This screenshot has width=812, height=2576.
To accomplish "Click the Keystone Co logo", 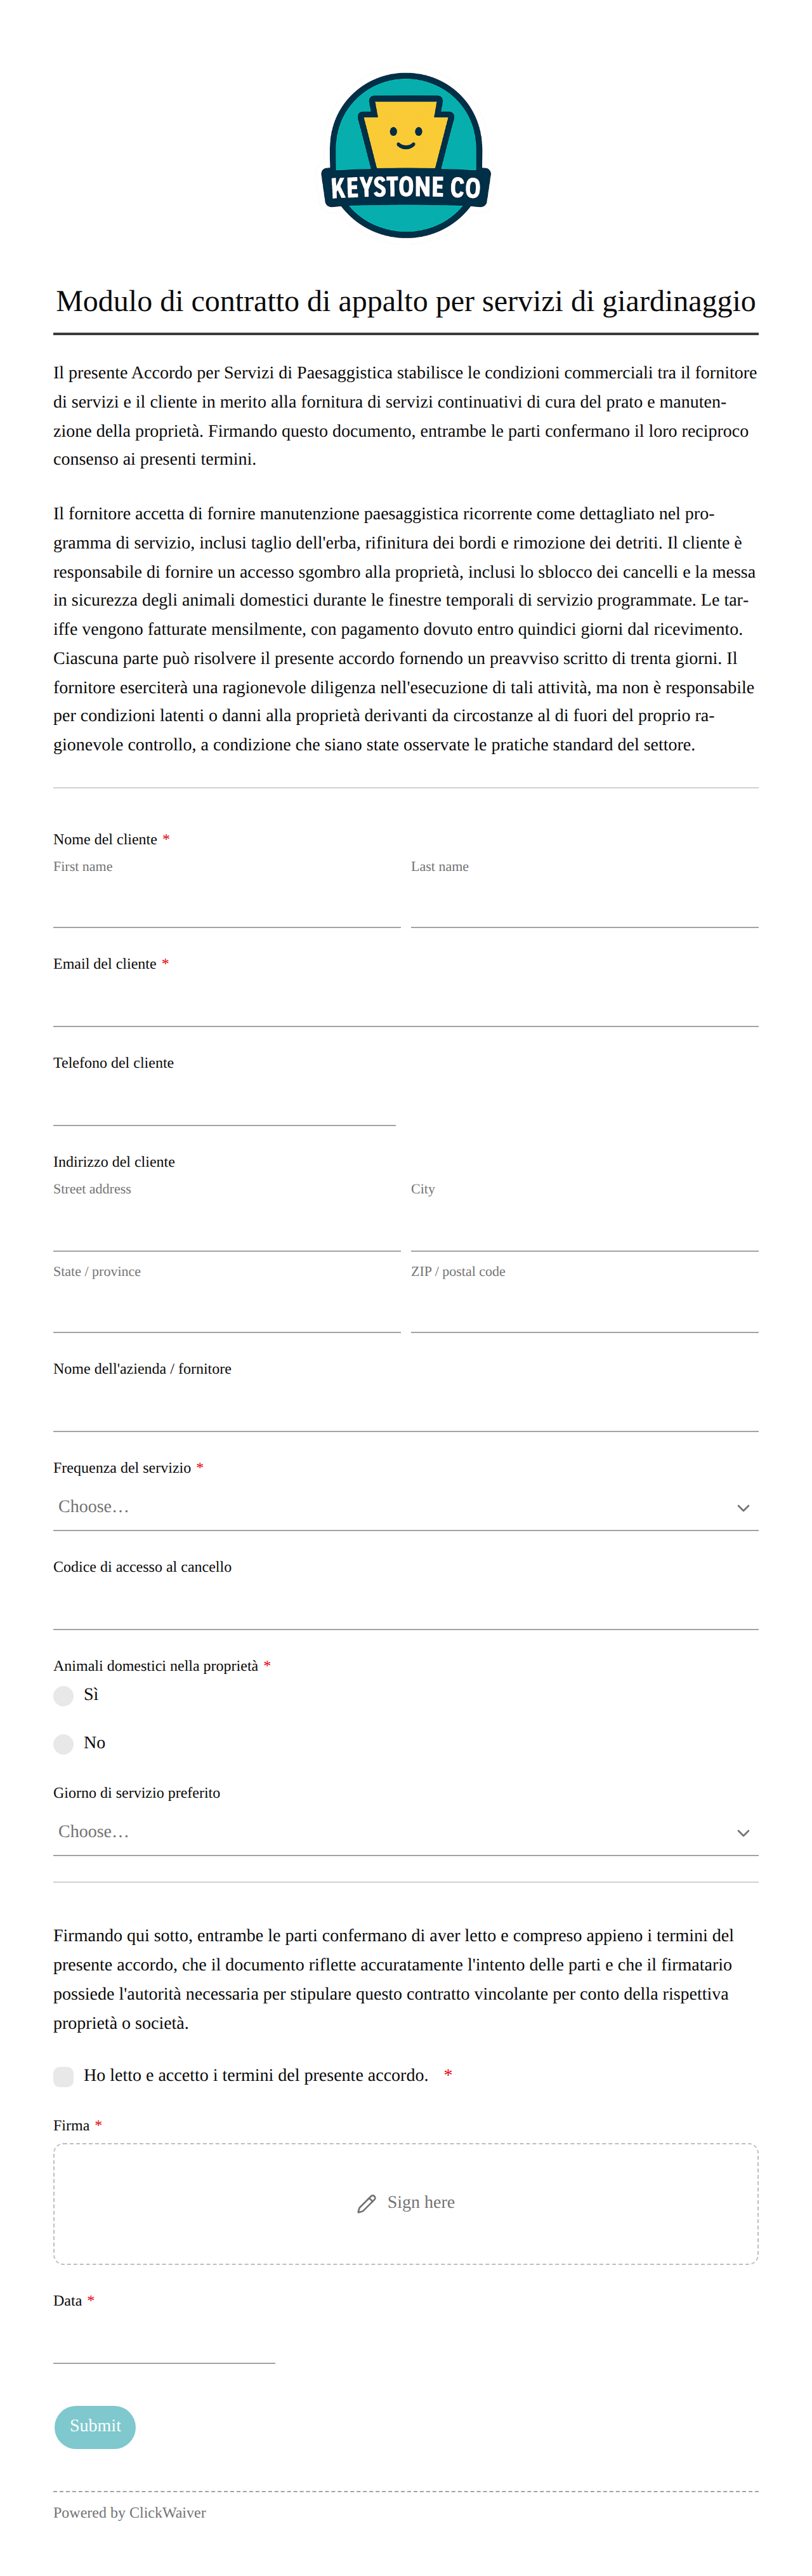I will 405,155.
